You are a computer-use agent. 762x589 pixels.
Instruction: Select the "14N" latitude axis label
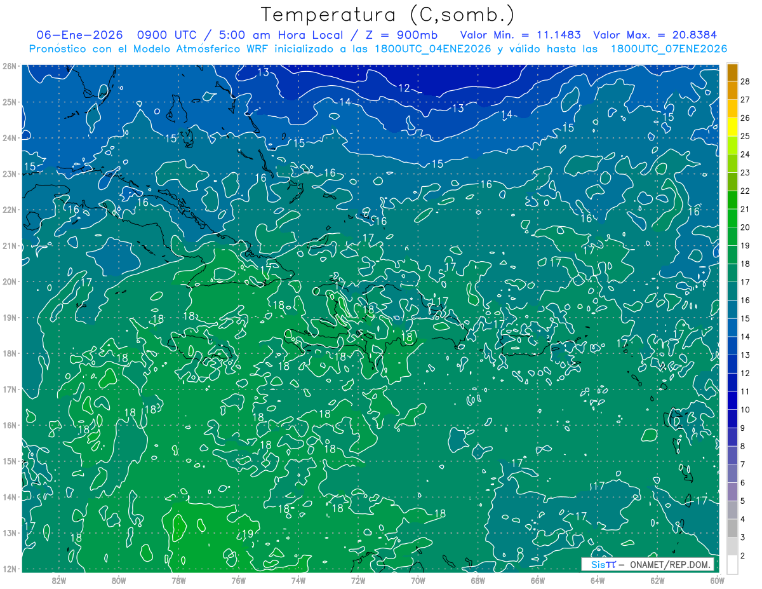(x=9, y=496)
